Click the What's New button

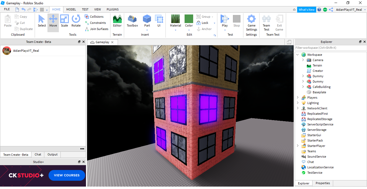307,10
